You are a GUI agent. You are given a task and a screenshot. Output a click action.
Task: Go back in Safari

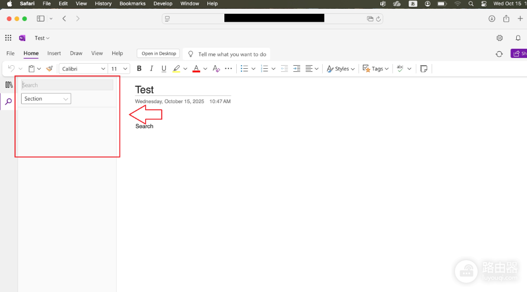tap(64, 18)
